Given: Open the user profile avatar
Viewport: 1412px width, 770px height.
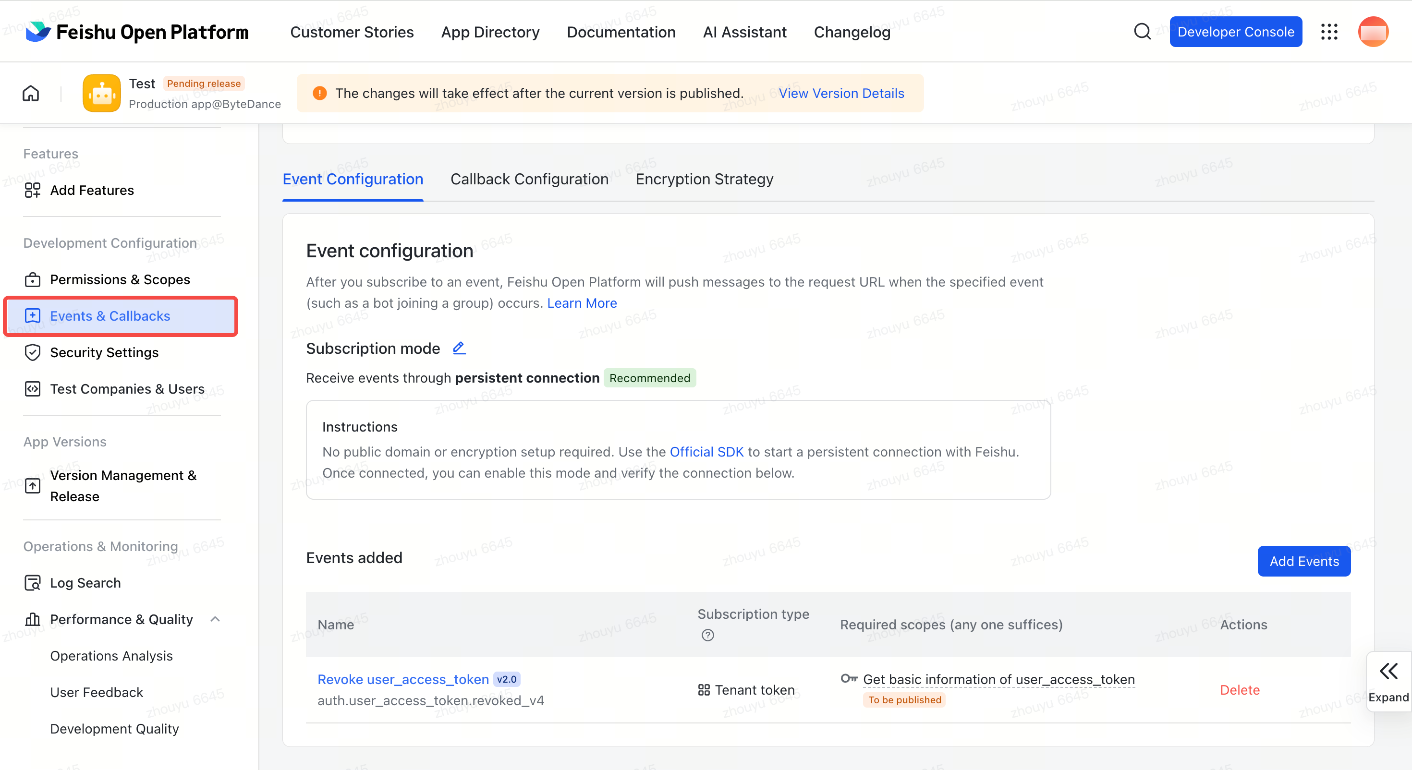Looking at the screenshot, I should [1373, 32].
